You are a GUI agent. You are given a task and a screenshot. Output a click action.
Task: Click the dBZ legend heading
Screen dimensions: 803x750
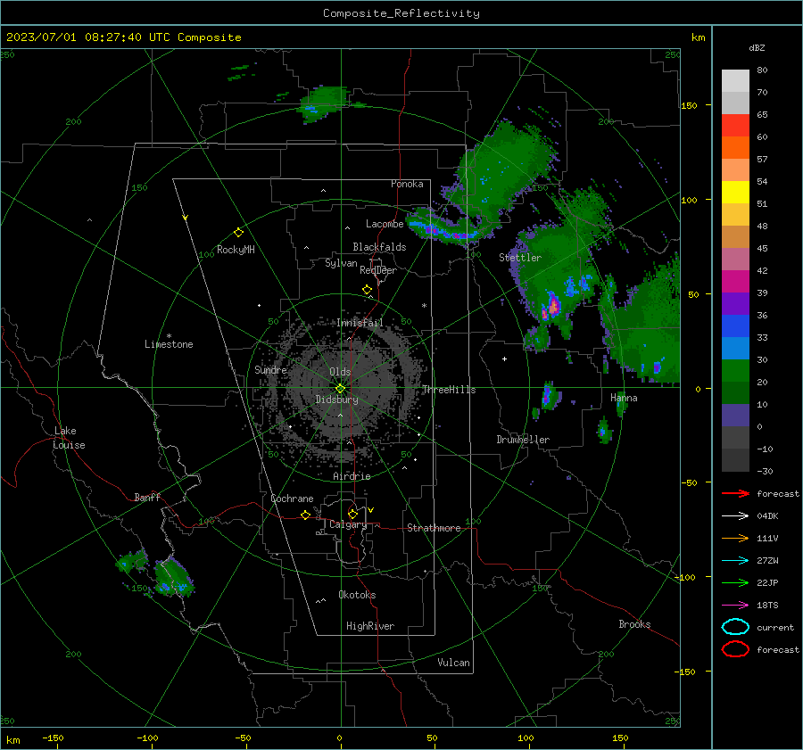click(x=757, y=47)
